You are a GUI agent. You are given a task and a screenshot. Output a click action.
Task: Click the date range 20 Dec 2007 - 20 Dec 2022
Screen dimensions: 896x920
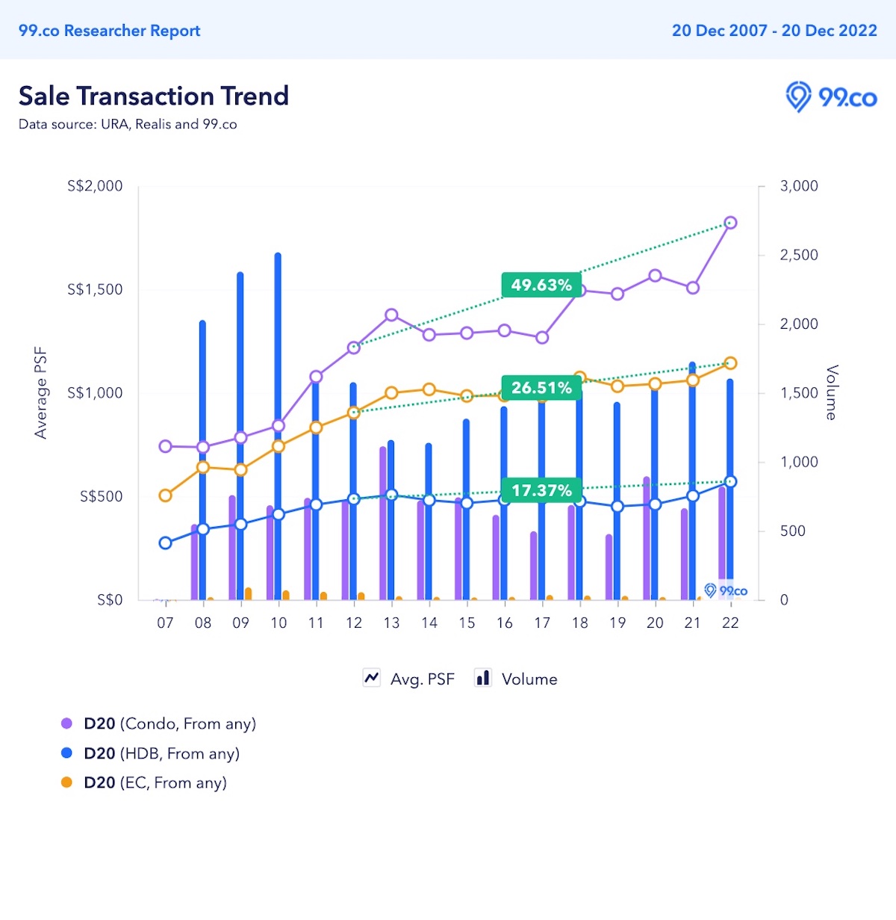click(x=774, y=31)
